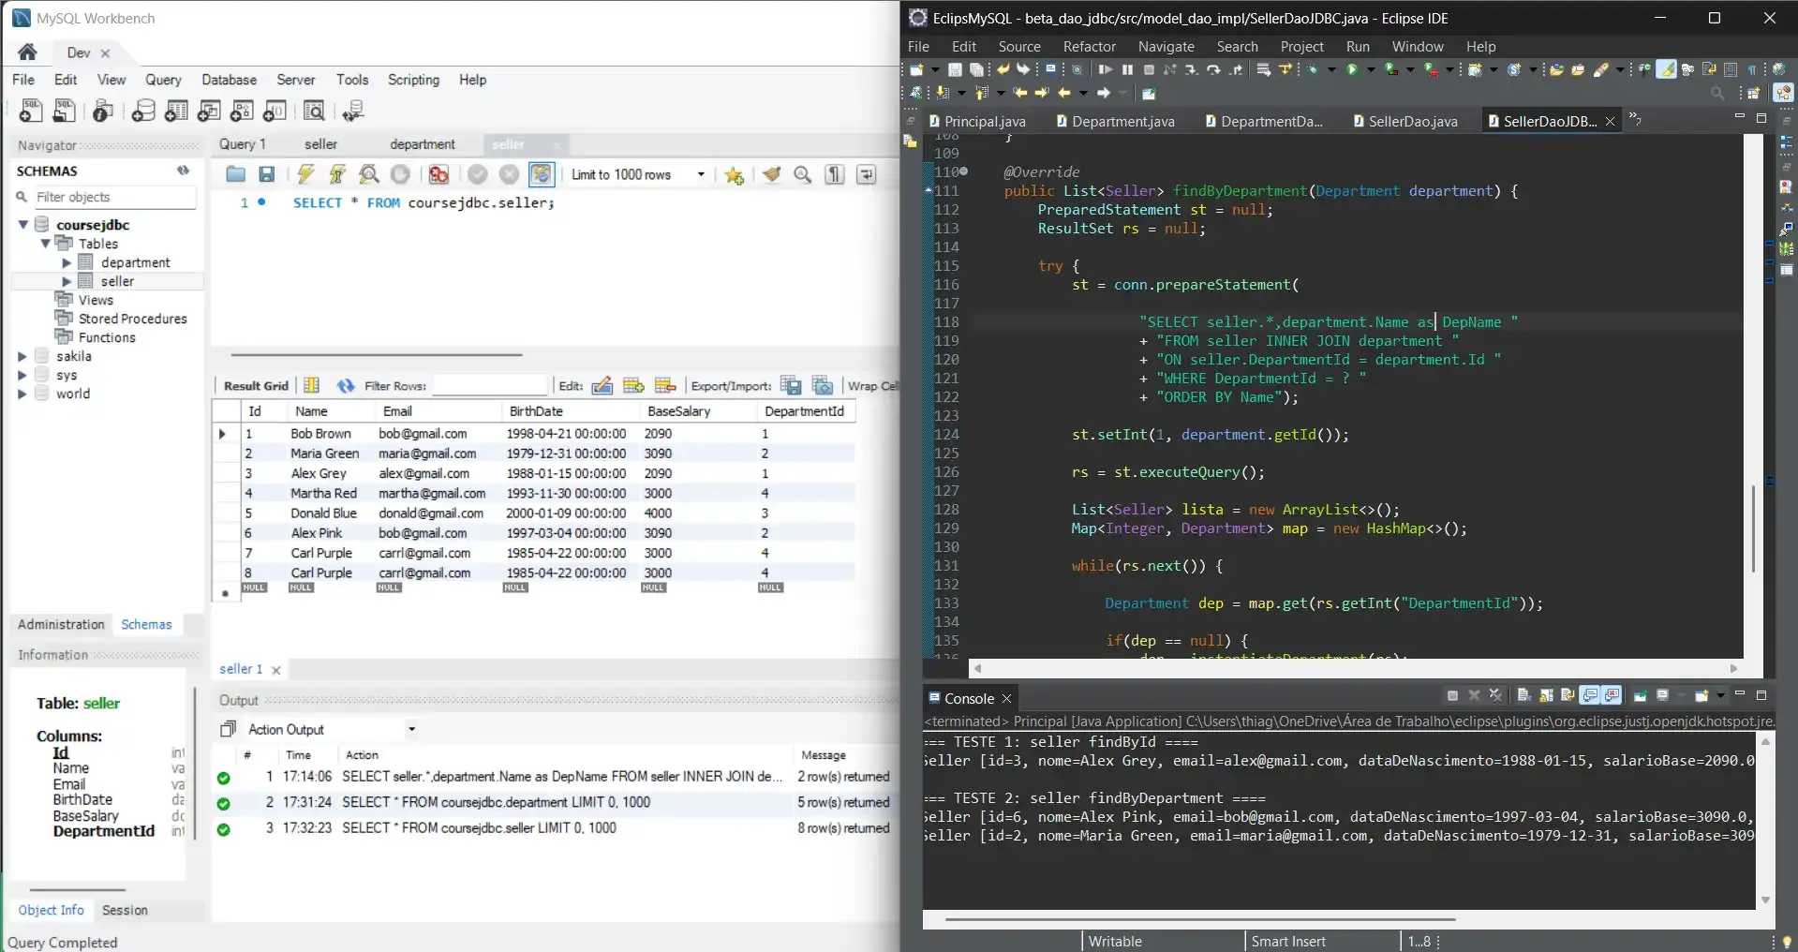Click the export recordset to file icon
Image resolution: width=1798 pixels, height=952 pixels.
tap(791, 386)
